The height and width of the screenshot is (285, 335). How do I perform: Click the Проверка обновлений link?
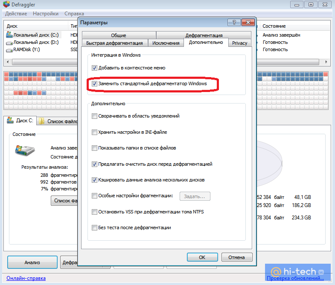click(295, 278)
